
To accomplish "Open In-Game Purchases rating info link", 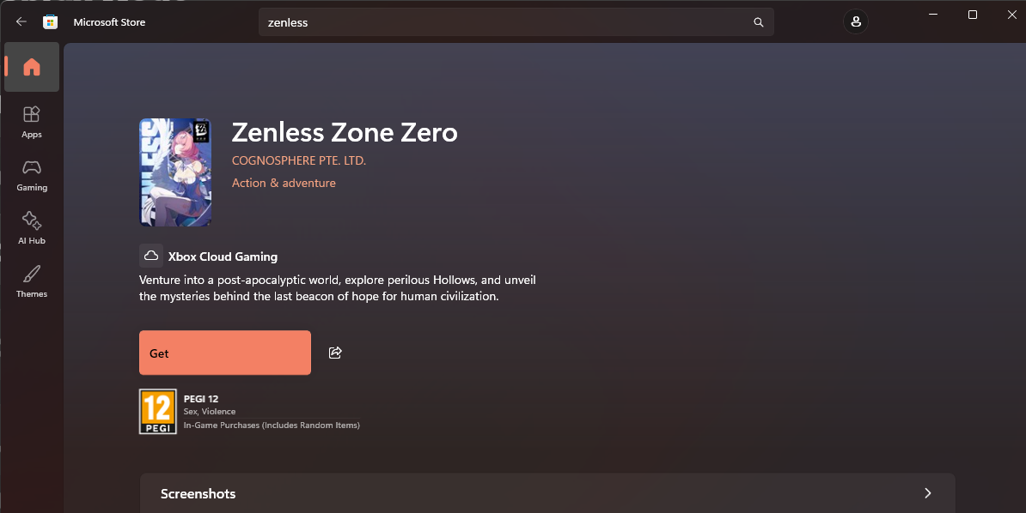I will [272, 425].
